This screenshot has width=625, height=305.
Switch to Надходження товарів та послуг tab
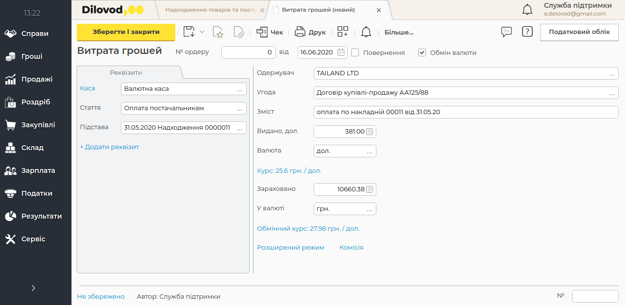211,10
